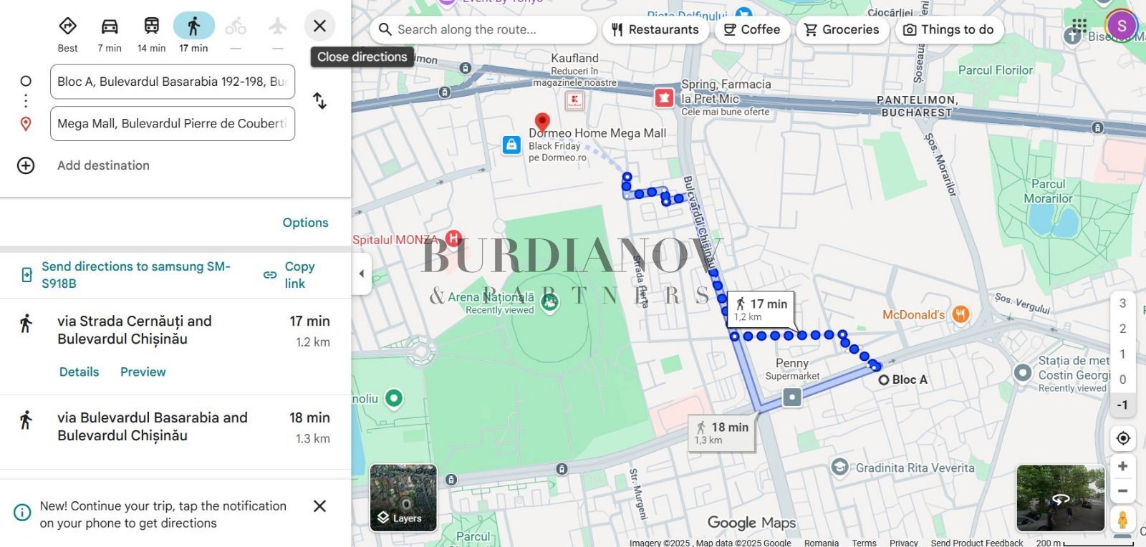Select indoor floor level 2
This screenshot has height=547, width=1146.
coord(1123,329)
